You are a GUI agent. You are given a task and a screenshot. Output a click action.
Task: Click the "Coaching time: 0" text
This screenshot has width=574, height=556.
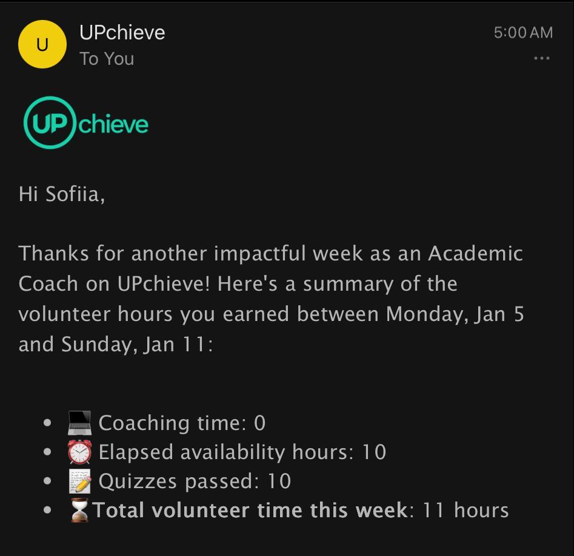pyautogui.click(x=182, y=423)
